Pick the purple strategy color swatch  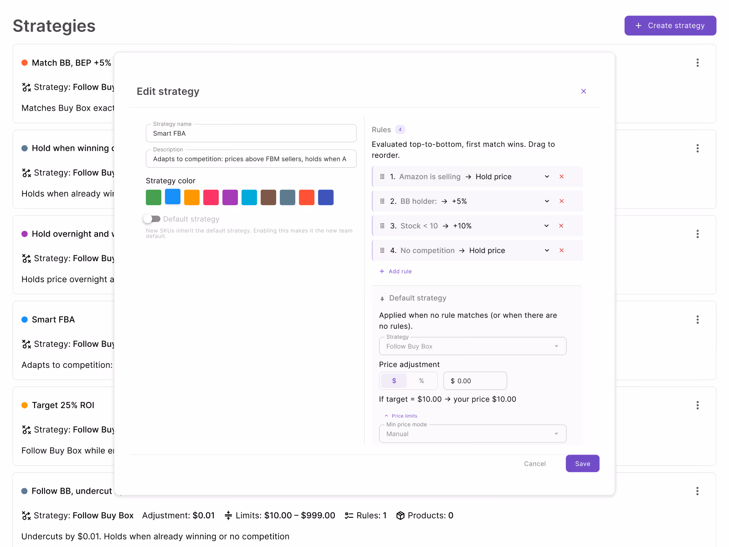(230, 197)
